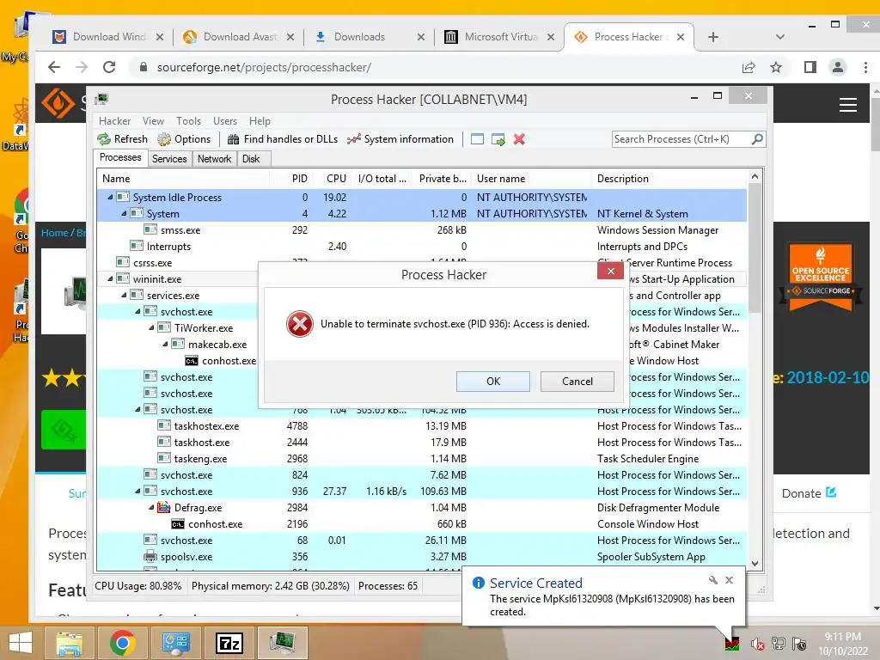Click the notification wrench settings icon

(712, 580)
